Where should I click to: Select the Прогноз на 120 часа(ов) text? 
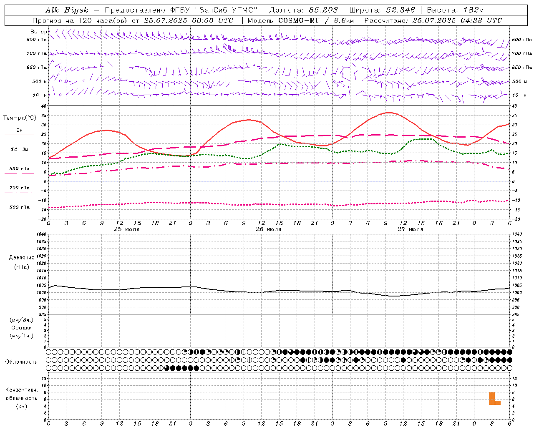click(81, 20)
